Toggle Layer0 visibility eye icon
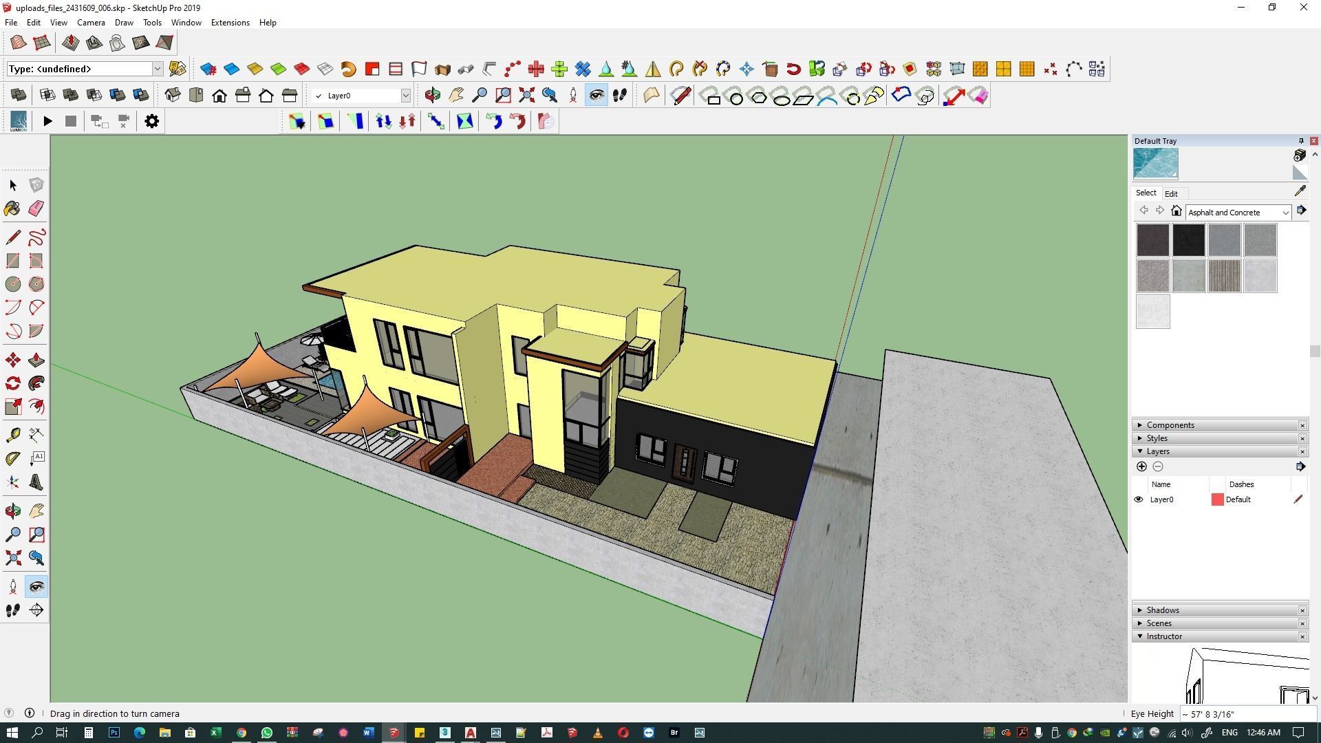Viewport: 1321px width, 743px height. coord(1139,499)
